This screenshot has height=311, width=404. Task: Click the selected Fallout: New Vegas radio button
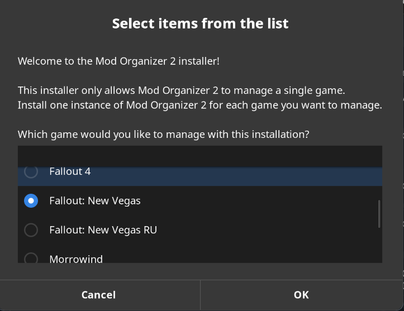tap(31, 201)
